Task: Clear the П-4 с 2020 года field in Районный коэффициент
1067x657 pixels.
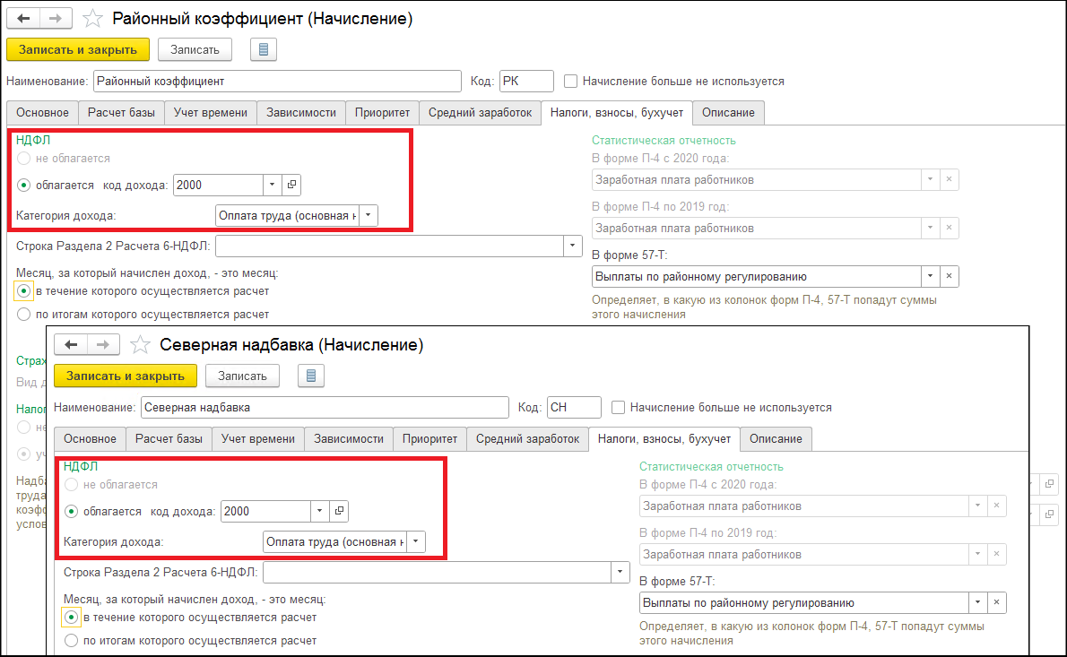Action: 950,179
